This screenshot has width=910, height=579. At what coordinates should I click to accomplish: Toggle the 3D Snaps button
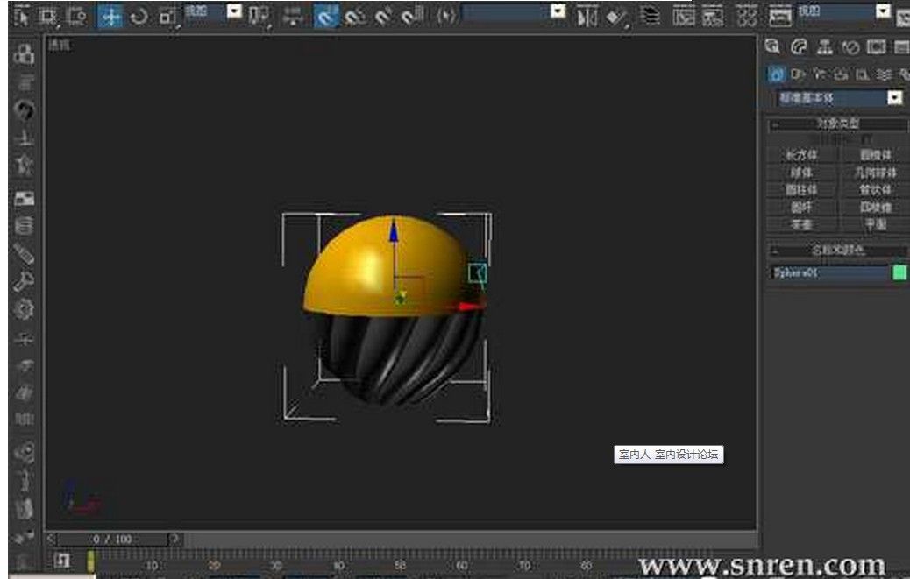(326, 17)
